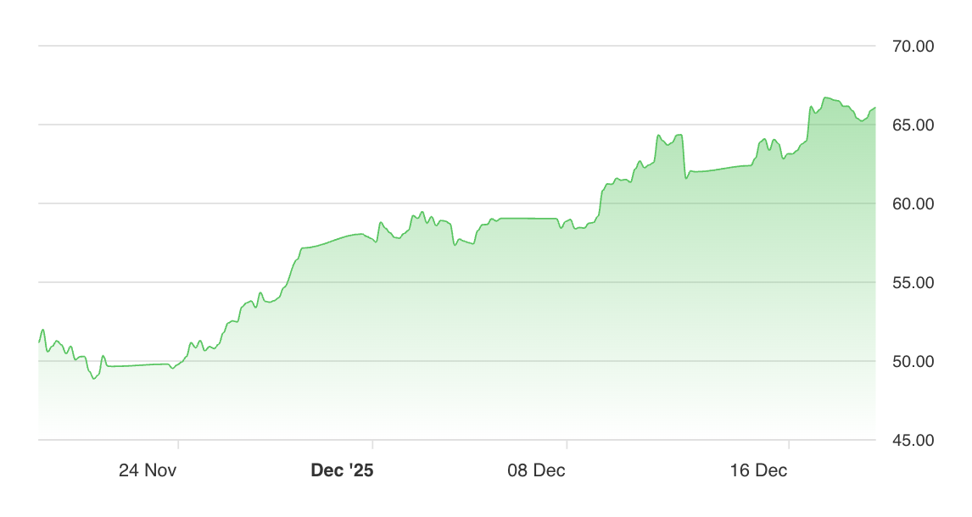Click the 08 Dec date label
This screenshot has height=517, width=972.
(x=538, y=470)
